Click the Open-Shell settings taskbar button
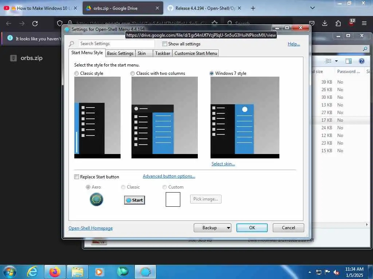Image resolution: width=373 pixels, height=279 pixels. (145, 272)
